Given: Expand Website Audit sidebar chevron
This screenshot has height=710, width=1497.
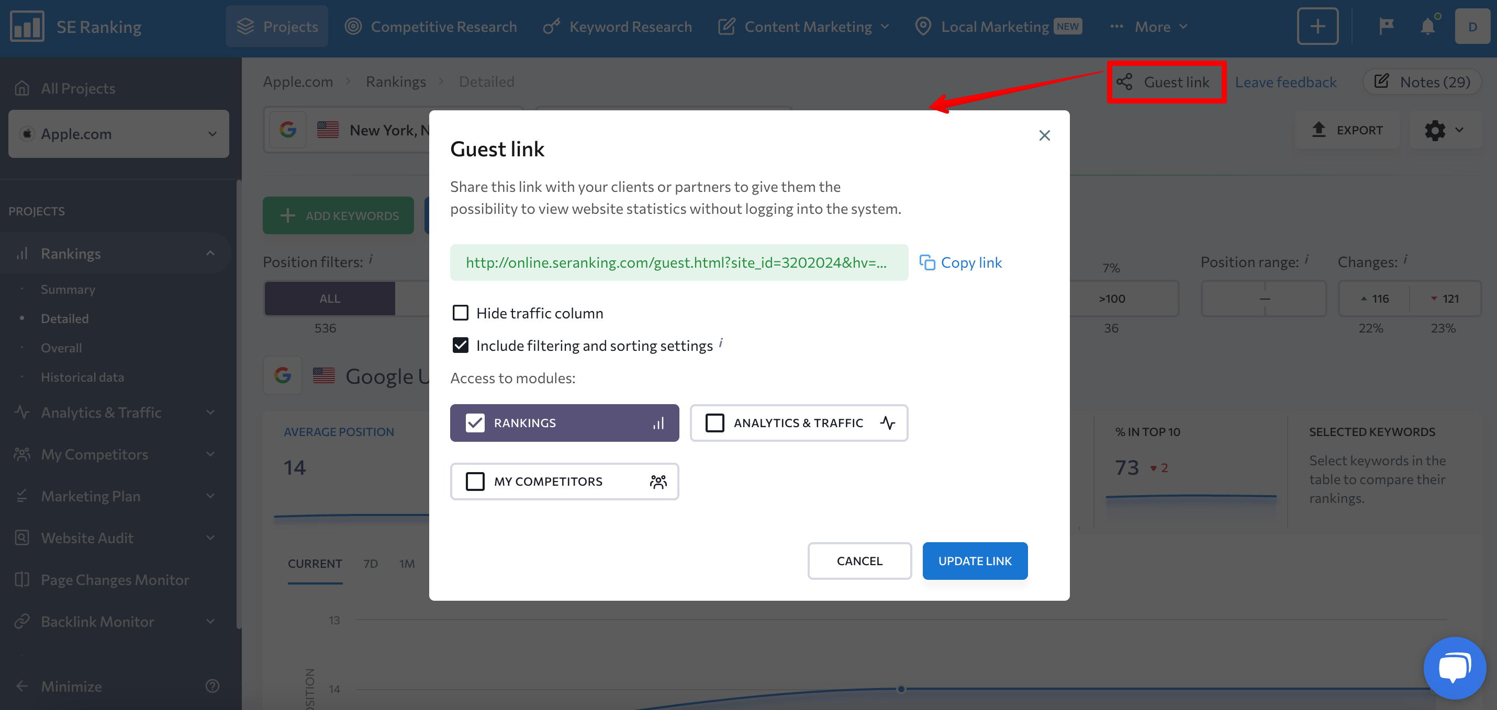Looking at the screenshot, I should click(210, 537).
